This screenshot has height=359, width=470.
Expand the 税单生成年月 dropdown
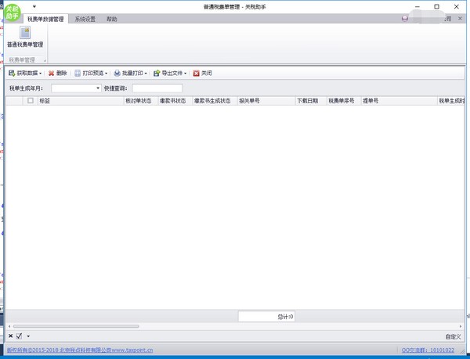pyautogui.click(x=98, y=88)
